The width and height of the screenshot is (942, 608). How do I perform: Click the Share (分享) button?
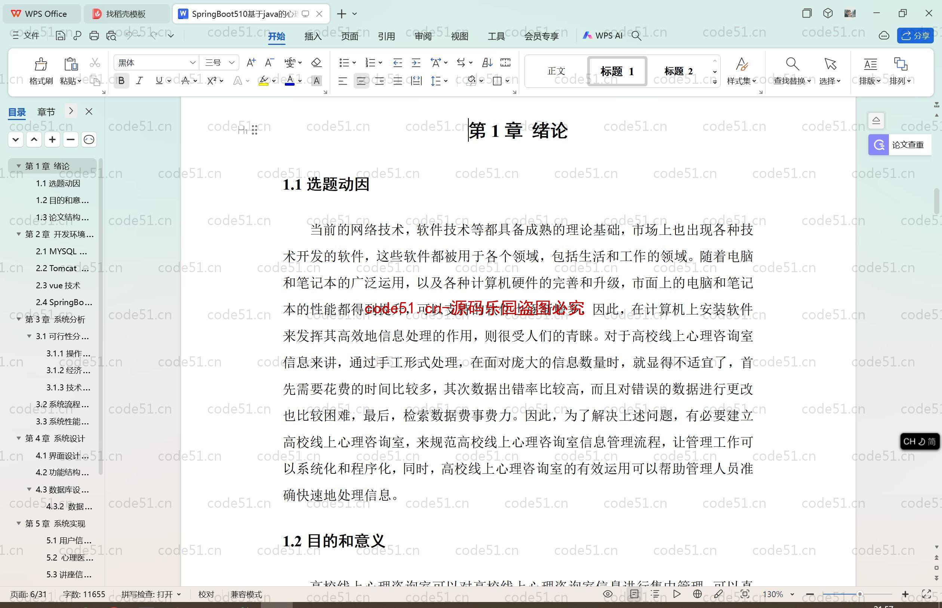915,36
